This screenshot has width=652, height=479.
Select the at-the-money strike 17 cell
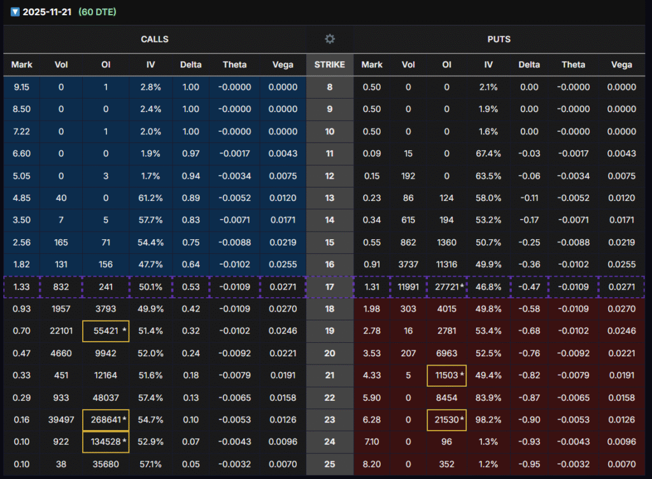tap(329, 287)
